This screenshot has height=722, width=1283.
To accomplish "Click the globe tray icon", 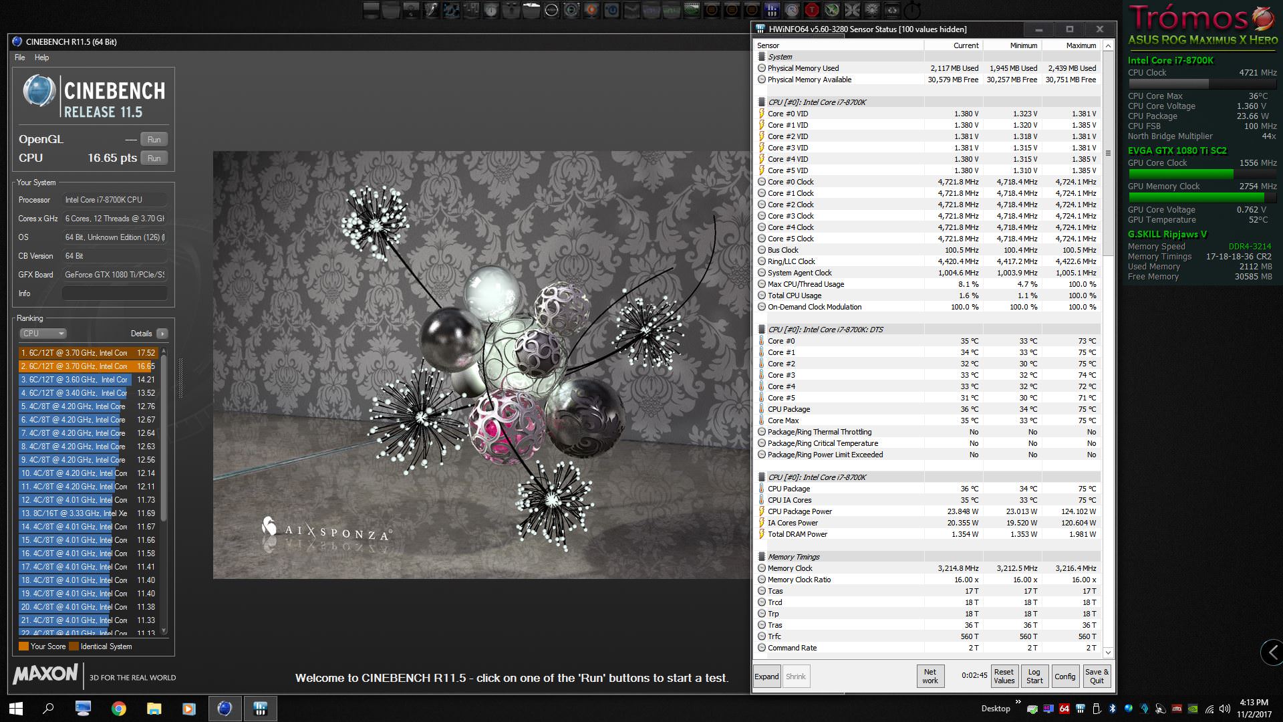I will (1129, 709).
